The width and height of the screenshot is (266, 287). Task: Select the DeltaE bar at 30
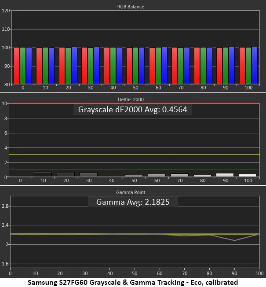pyautogui.click(x=88, y=175)
